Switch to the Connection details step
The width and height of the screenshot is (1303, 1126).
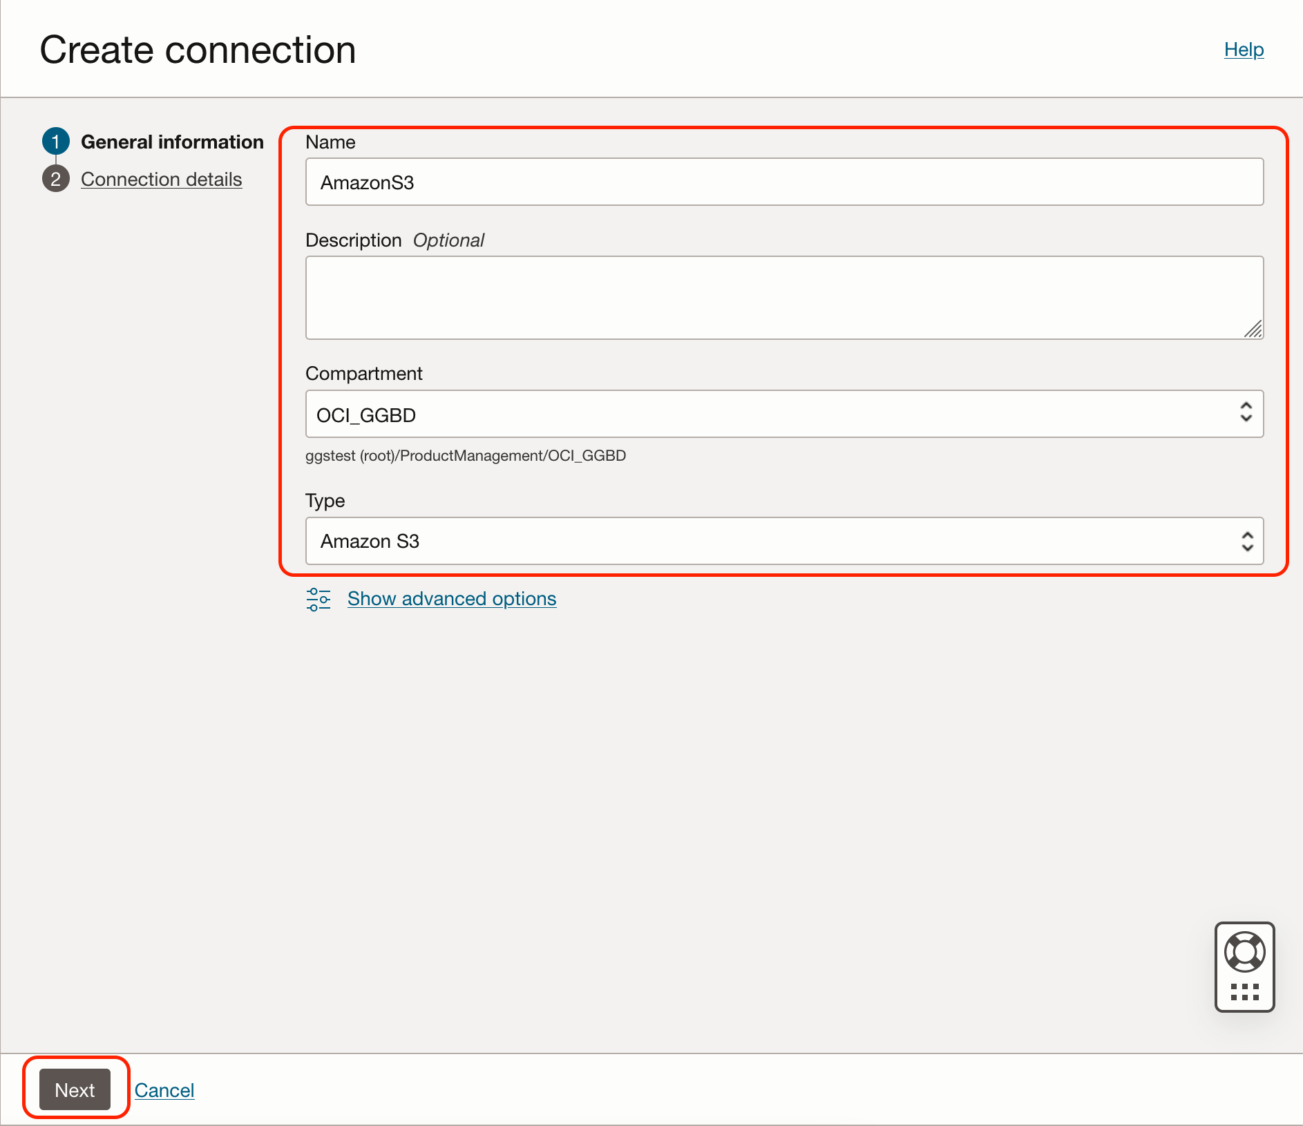click(x=162, y=179)
